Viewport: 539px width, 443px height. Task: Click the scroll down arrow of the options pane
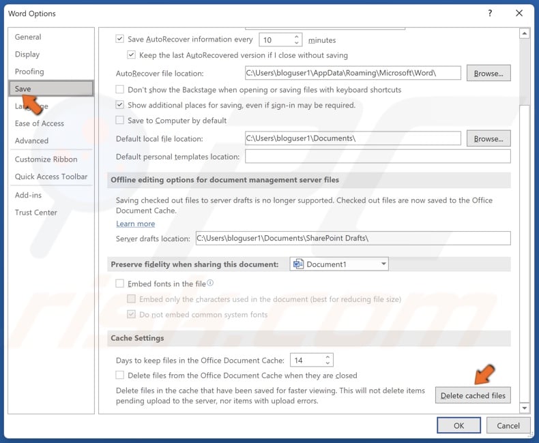point(524,408)
